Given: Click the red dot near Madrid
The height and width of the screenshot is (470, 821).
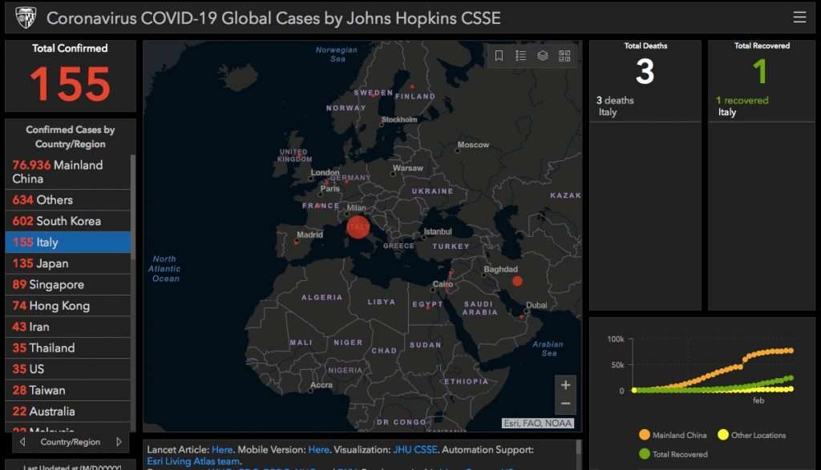Looking at the screenshot, I should pyautogui.click(x=297, y=242).
